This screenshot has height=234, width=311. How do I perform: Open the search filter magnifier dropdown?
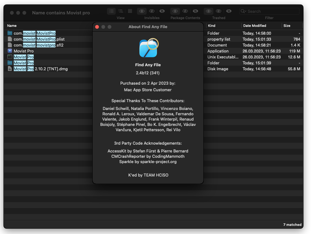coord(244,11)
